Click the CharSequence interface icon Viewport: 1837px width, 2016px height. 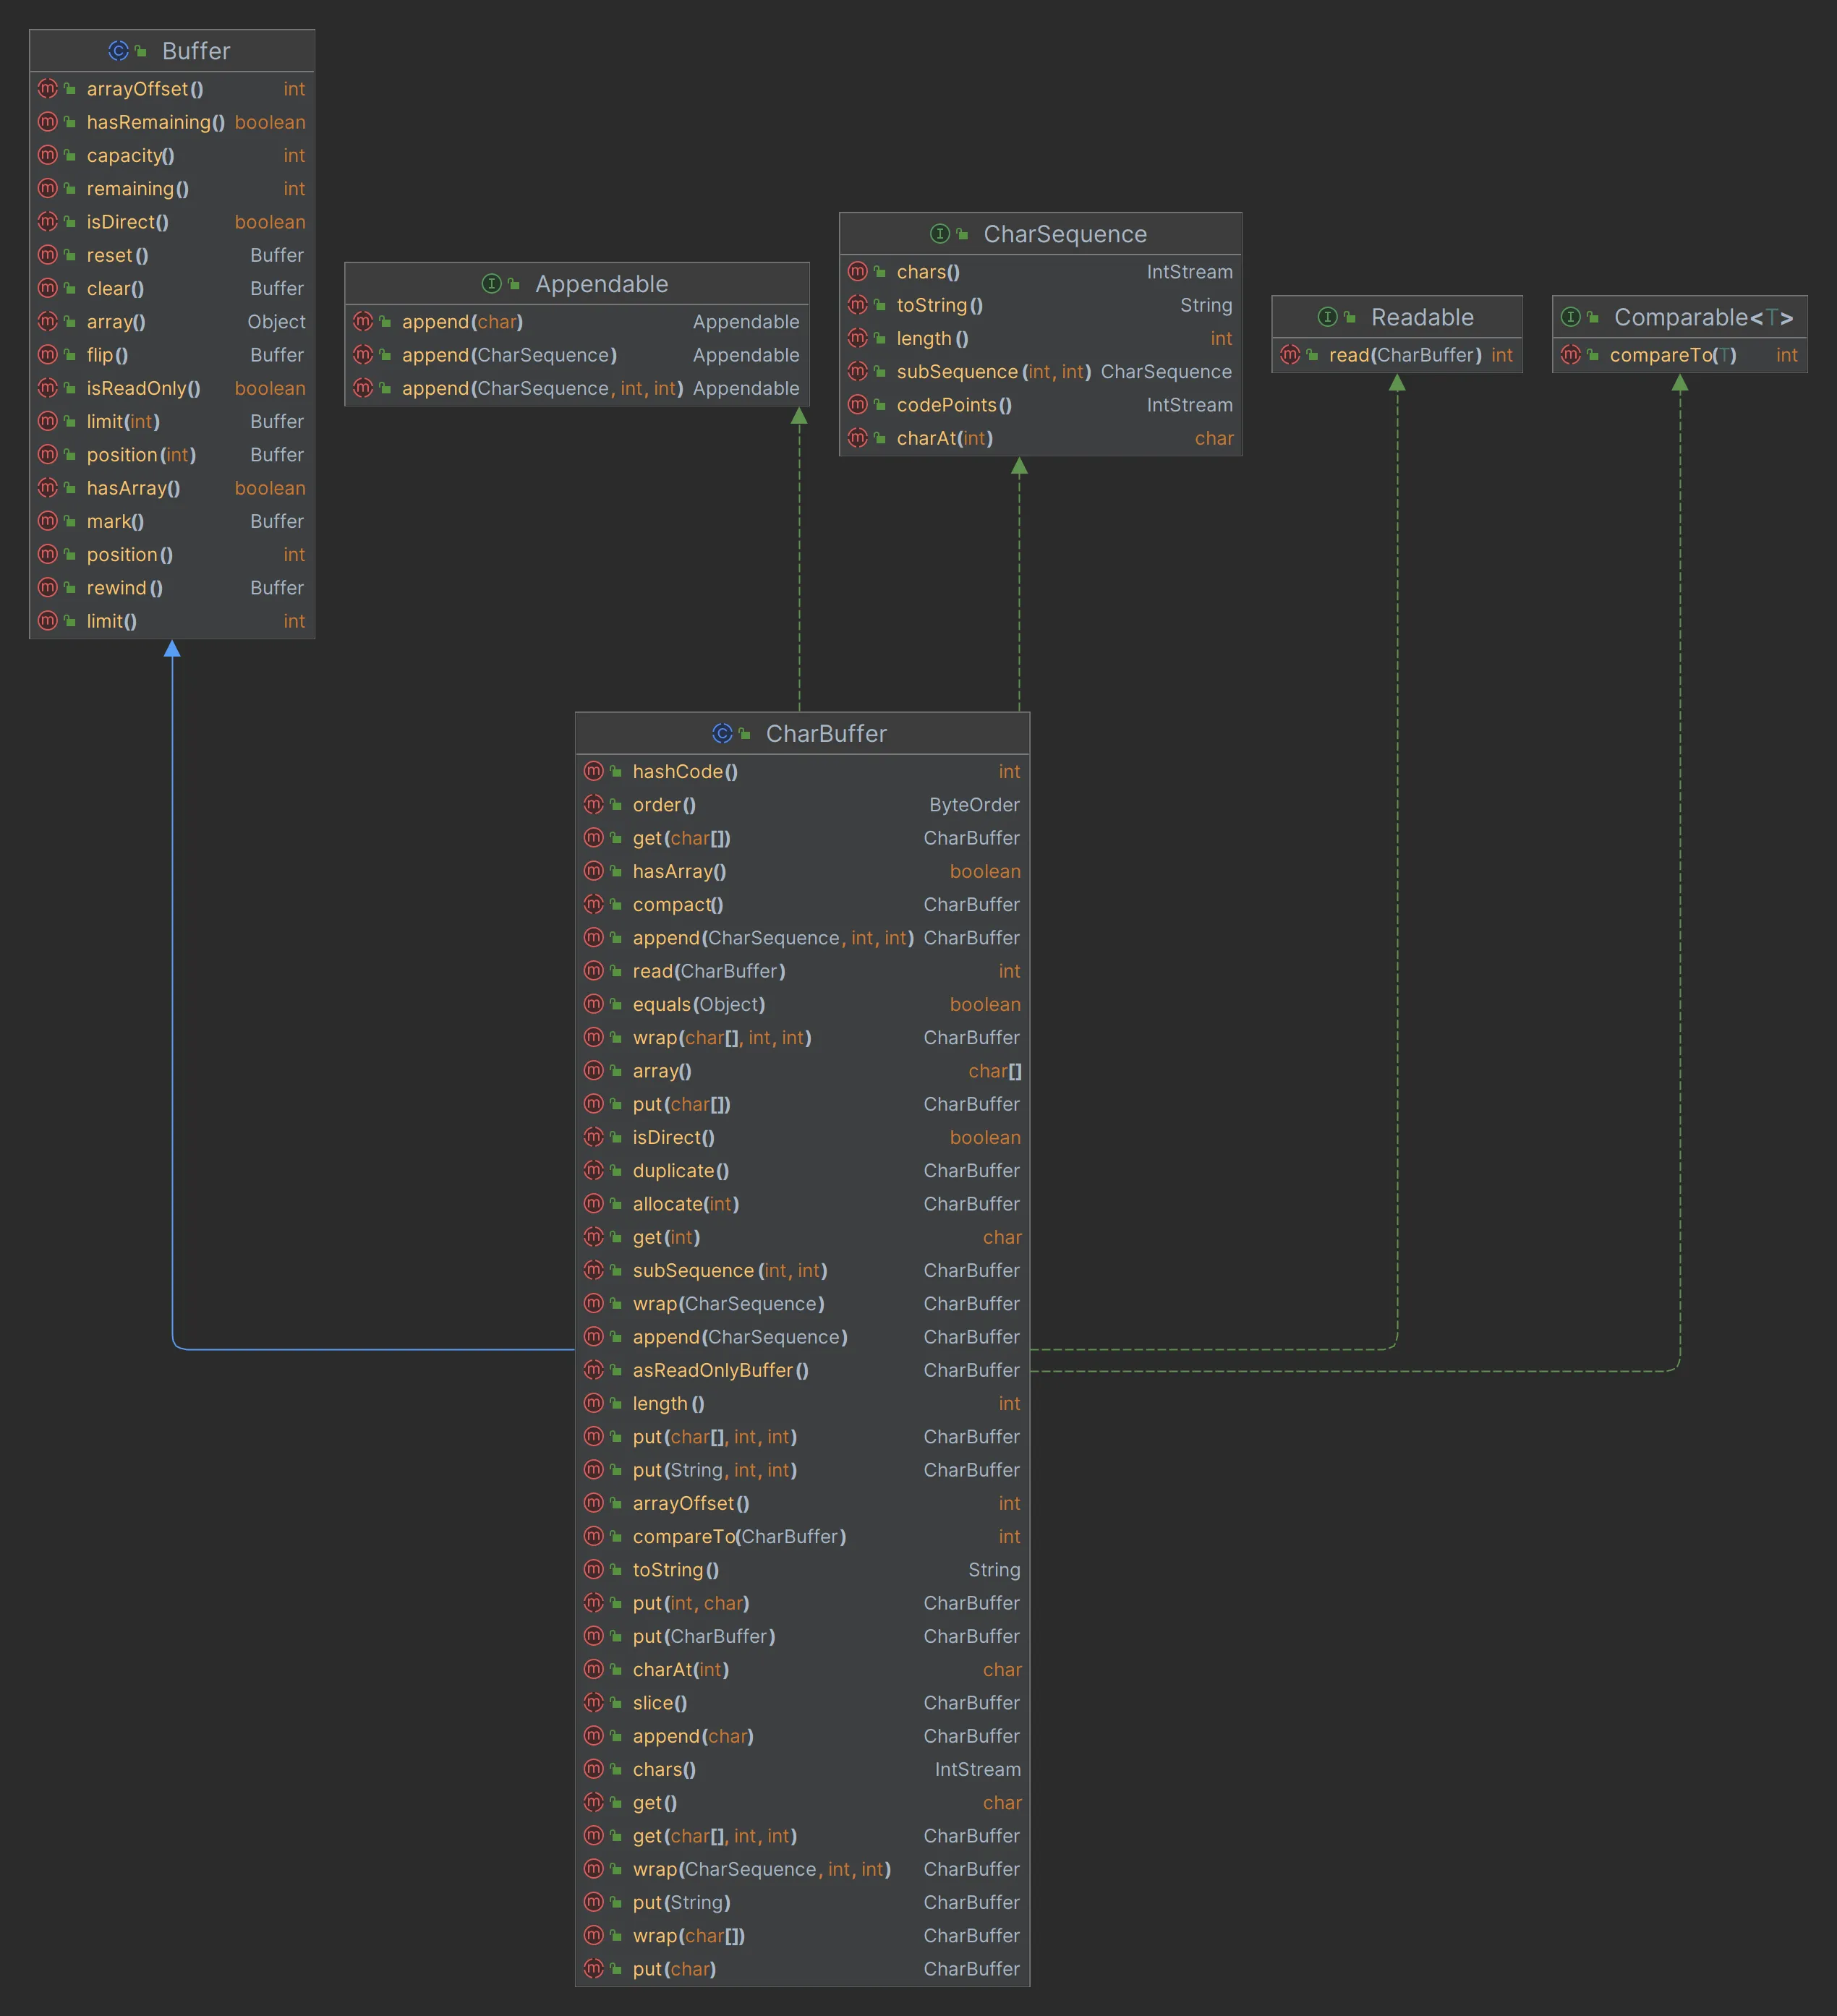pos(940,234)
